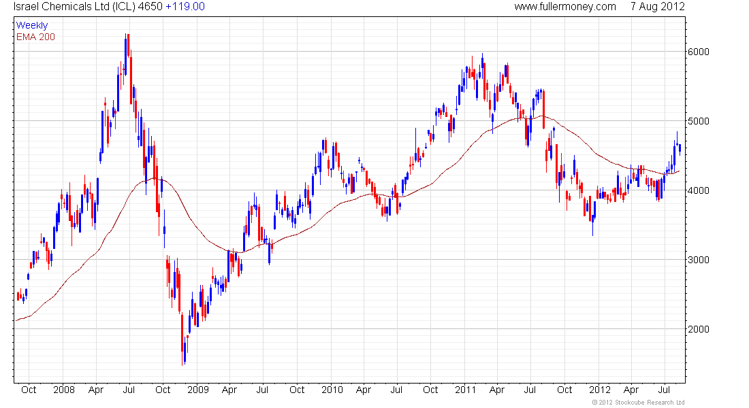
Task: Click the www.fullermoney.com website link
Action: 565,7
